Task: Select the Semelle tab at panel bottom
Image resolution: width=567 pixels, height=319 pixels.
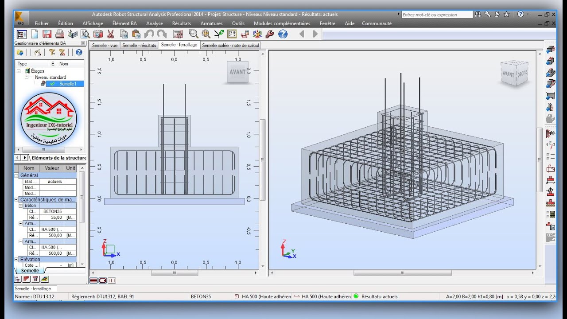Action: pyautogui.click(x=30, y=271)
